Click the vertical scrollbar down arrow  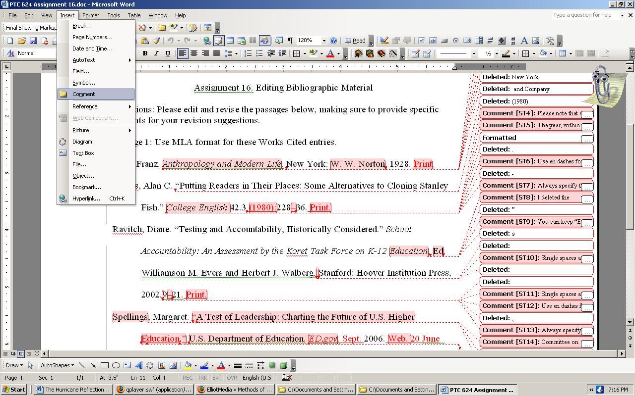pyautogui.click(x=631, y=322)
